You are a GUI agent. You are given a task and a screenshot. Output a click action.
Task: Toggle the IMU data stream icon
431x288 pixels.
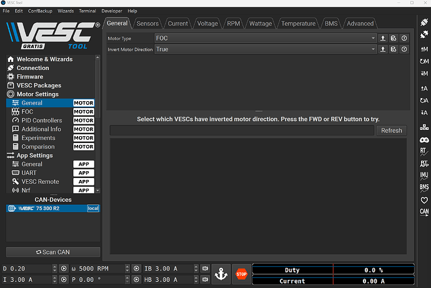424,175
